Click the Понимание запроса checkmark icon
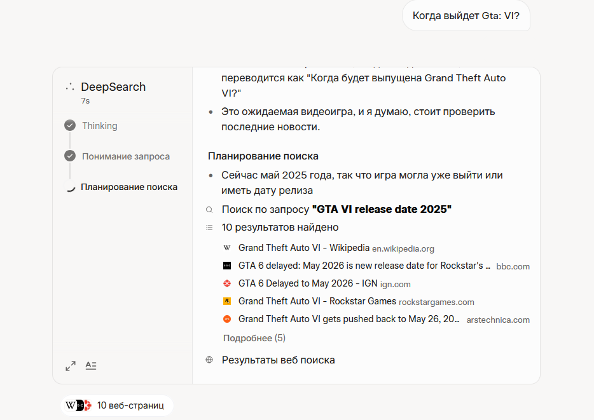The image size is (594, 420). pyautogui.click(x=70, y=156)
